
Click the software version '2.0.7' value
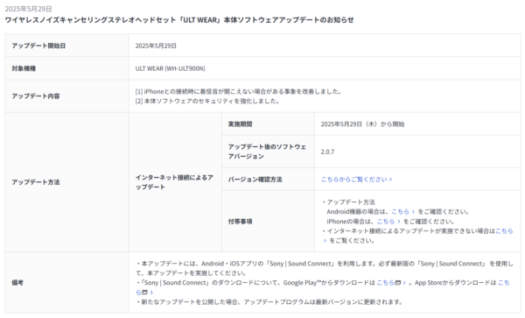pos(327,152)
